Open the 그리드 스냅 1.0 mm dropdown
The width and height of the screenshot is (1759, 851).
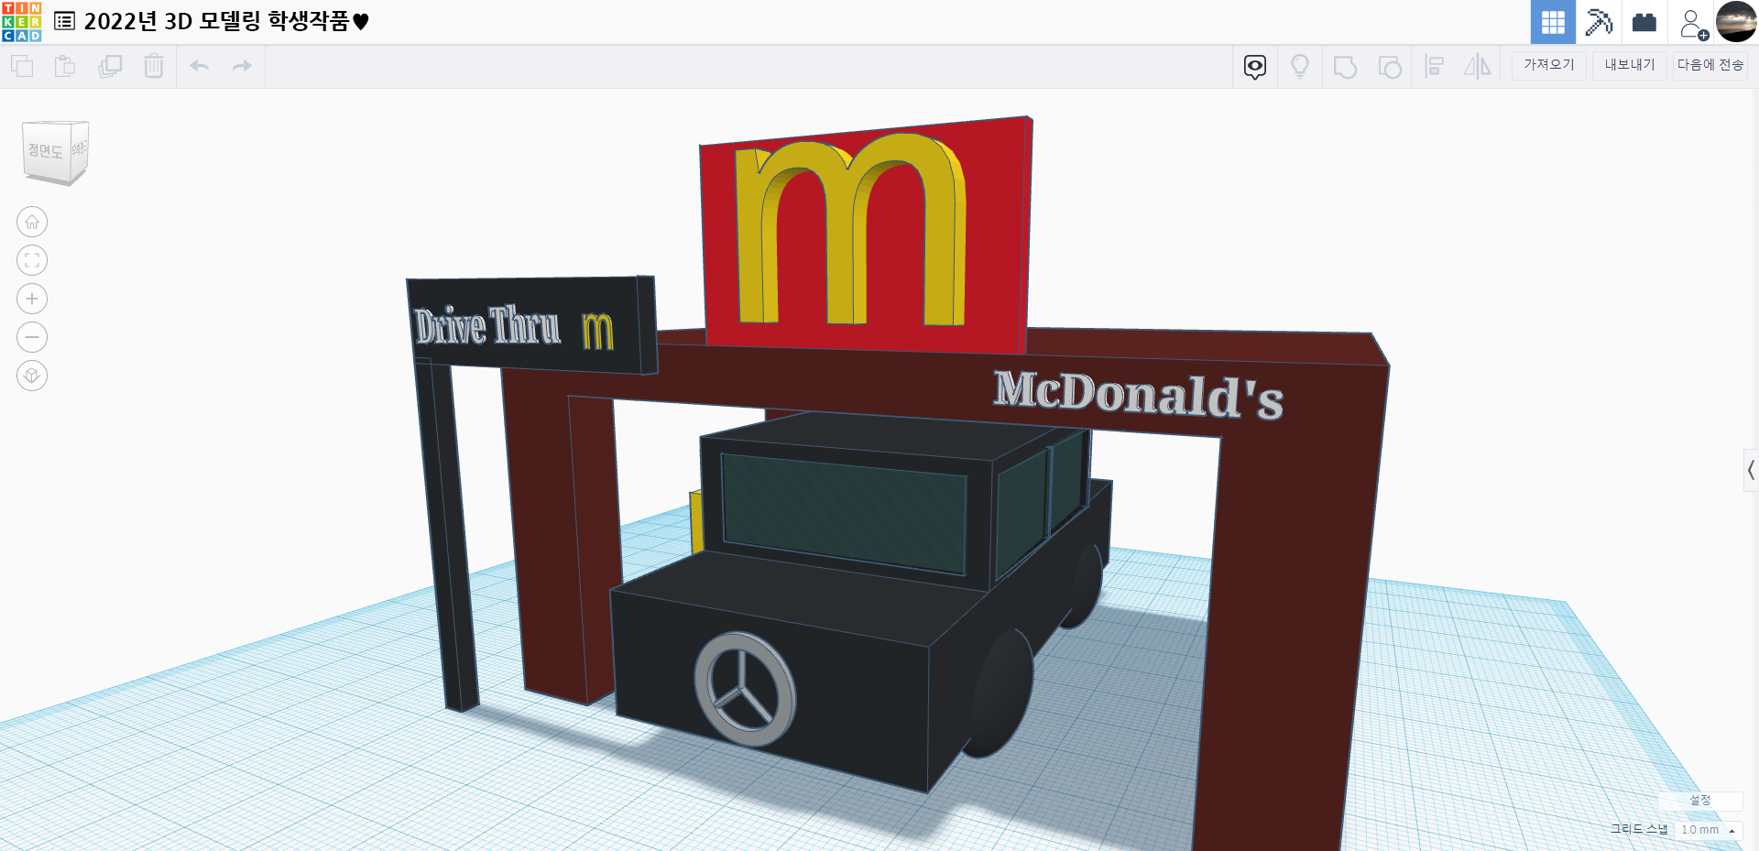pos(1708,830)
